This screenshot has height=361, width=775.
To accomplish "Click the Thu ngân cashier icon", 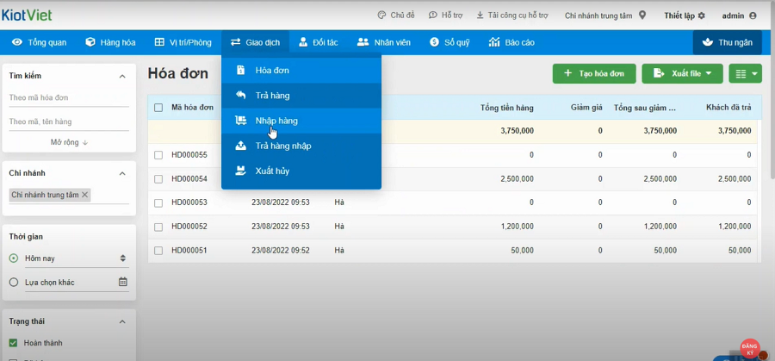I will tap(708, 42).
